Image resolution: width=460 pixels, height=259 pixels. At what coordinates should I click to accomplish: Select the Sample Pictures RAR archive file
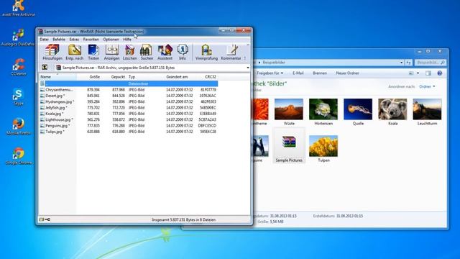point(289,145)
